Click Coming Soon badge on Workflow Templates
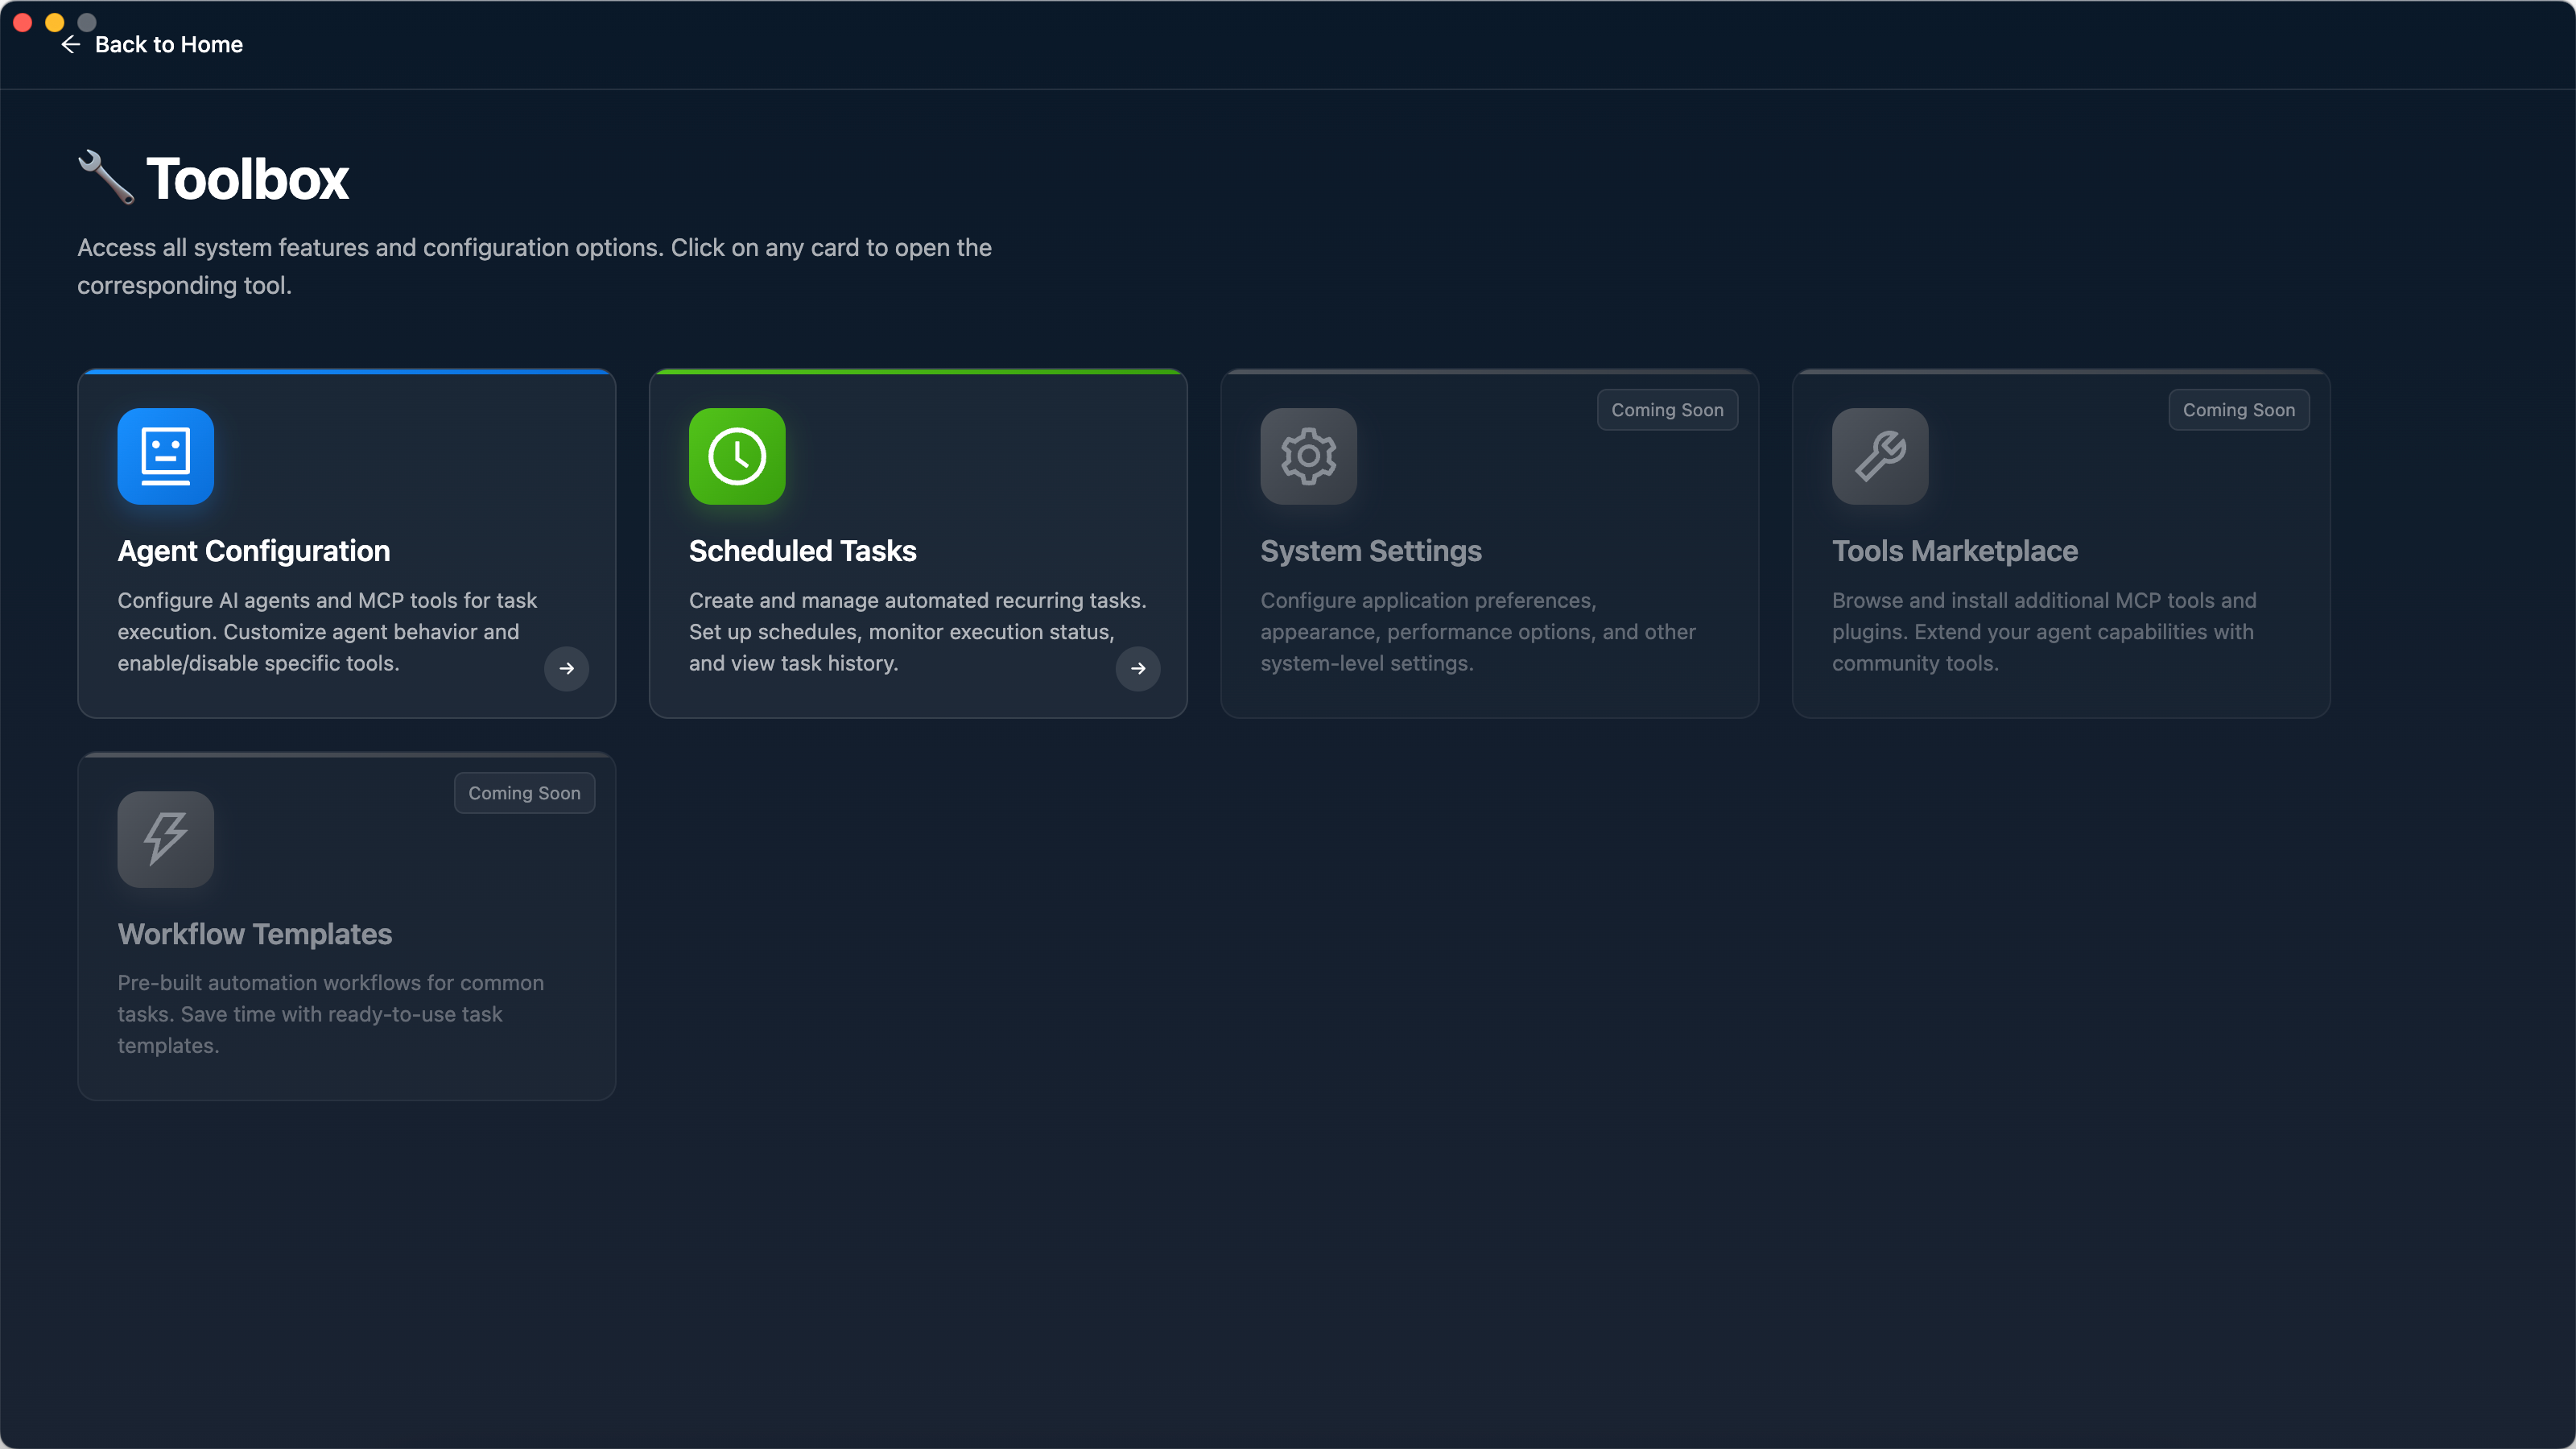Screen dimensions: 2576x1449 point(524,793)
